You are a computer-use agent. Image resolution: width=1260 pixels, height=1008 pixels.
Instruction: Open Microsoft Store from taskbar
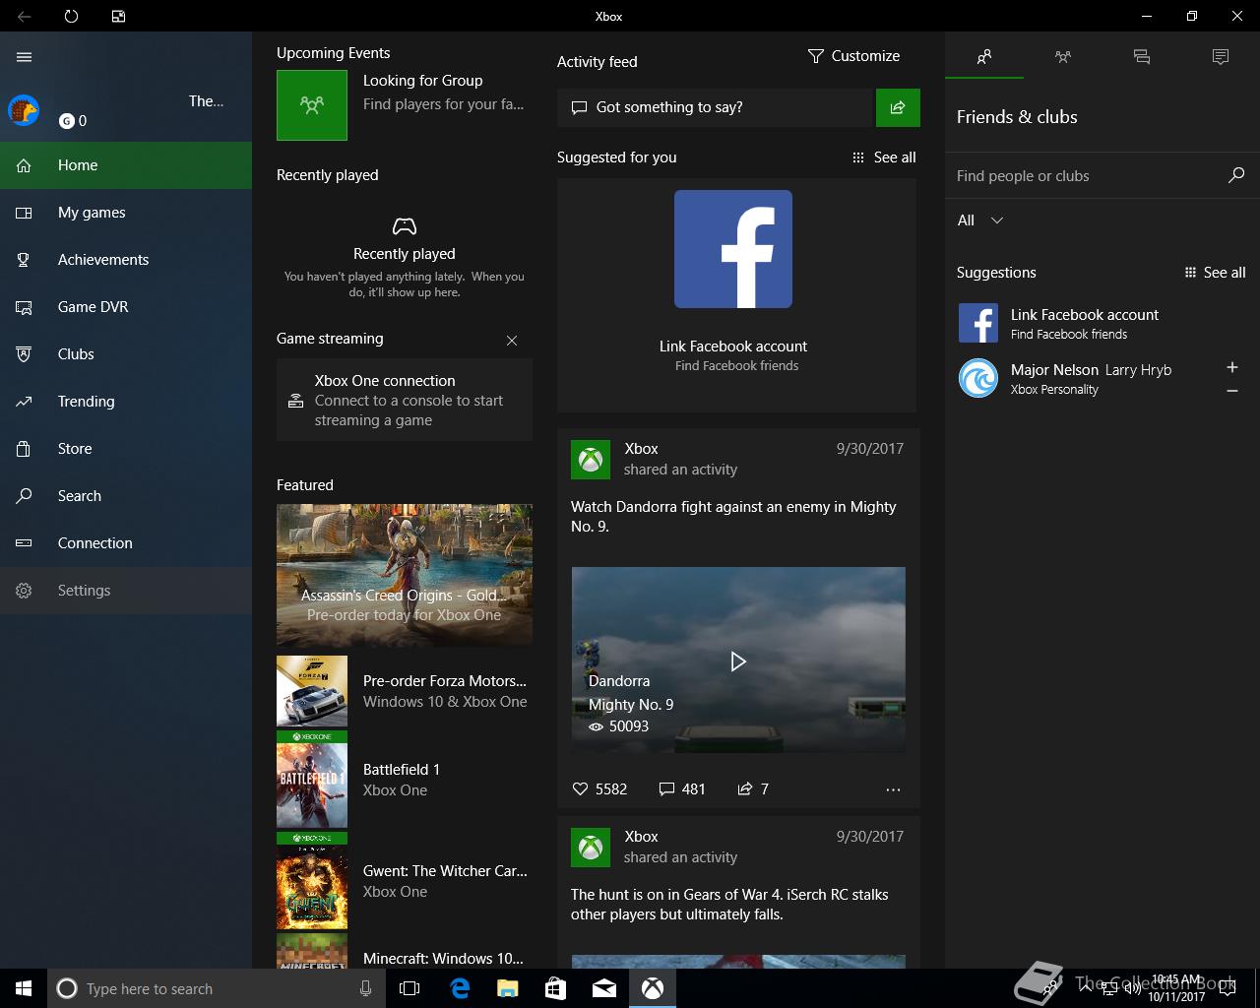click(556, 988)
